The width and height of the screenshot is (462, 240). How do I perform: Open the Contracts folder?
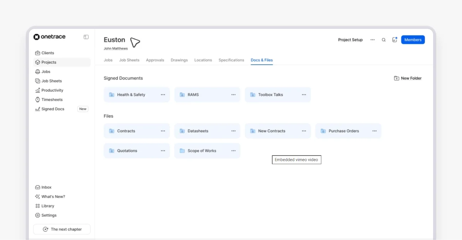[137, 131]
